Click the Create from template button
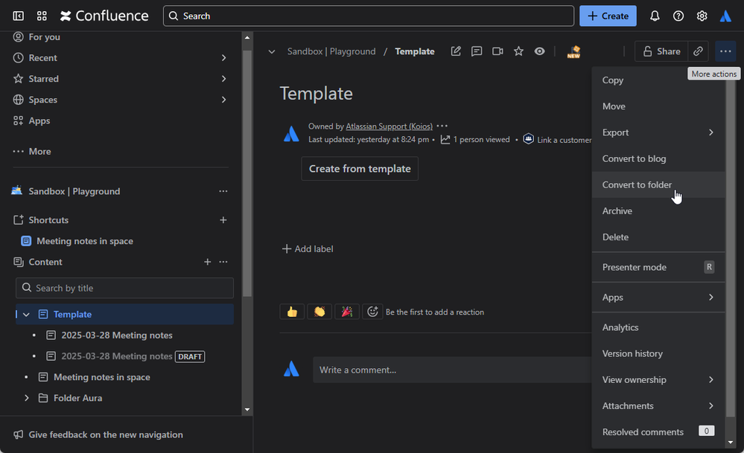 [360, 169]
